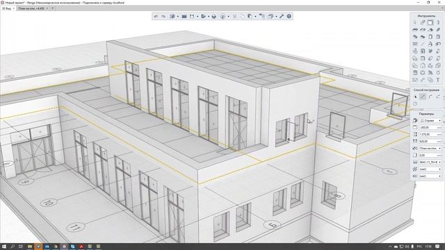Open File Explorer from taskbar
Image resolution: width=445 pixels, height=250 pixels.
point(29,247)
